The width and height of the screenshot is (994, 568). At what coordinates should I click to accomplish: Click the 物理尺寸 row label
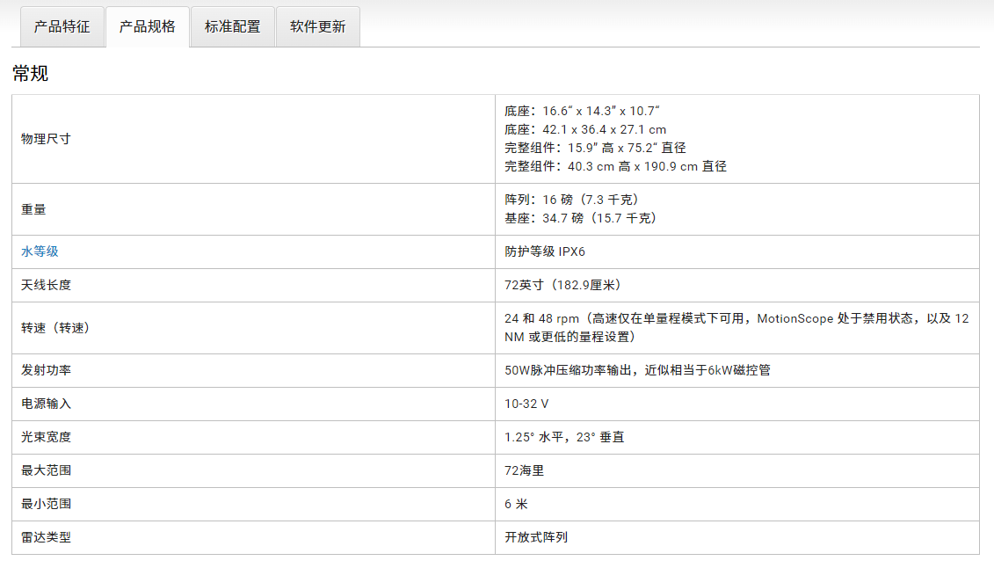(46, 139)
